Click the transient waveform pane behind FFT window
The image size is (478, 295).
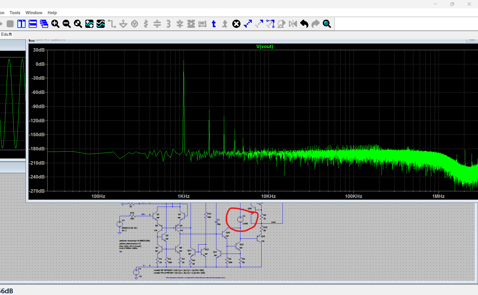[x=13, y=104]
